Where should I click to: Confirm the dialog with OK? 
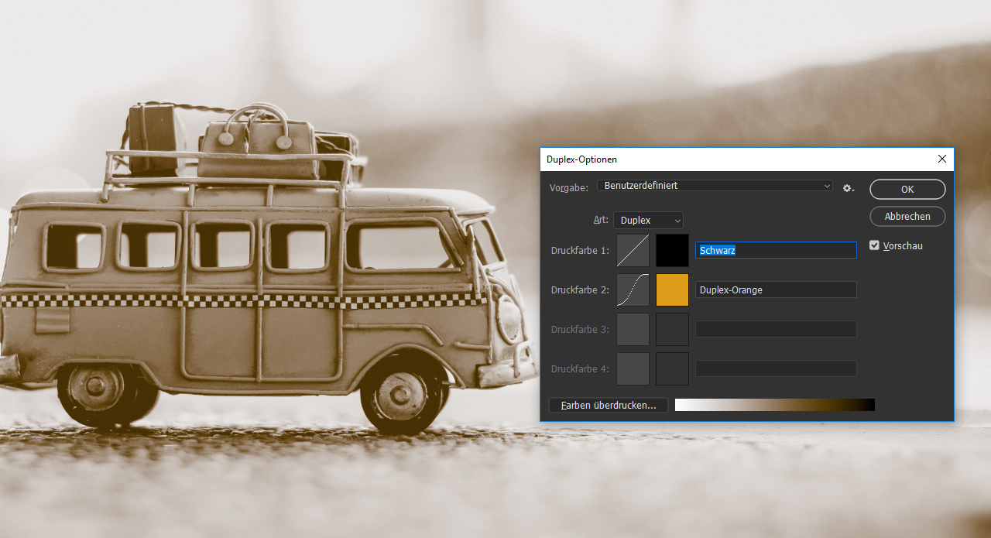tap(907, 190)
